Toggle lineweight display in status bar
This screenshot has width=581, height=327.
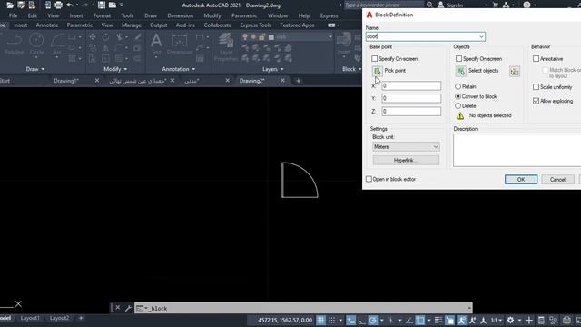[438, 320]
